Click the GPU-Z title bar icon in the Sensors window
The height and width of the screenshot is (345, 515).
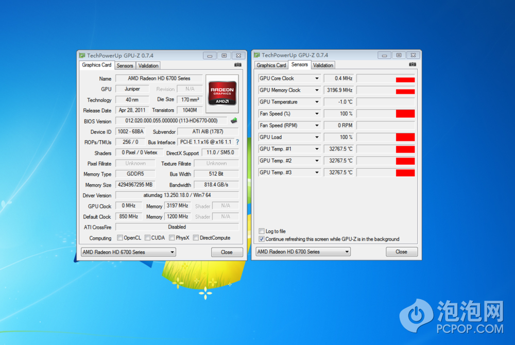point(256,55)
